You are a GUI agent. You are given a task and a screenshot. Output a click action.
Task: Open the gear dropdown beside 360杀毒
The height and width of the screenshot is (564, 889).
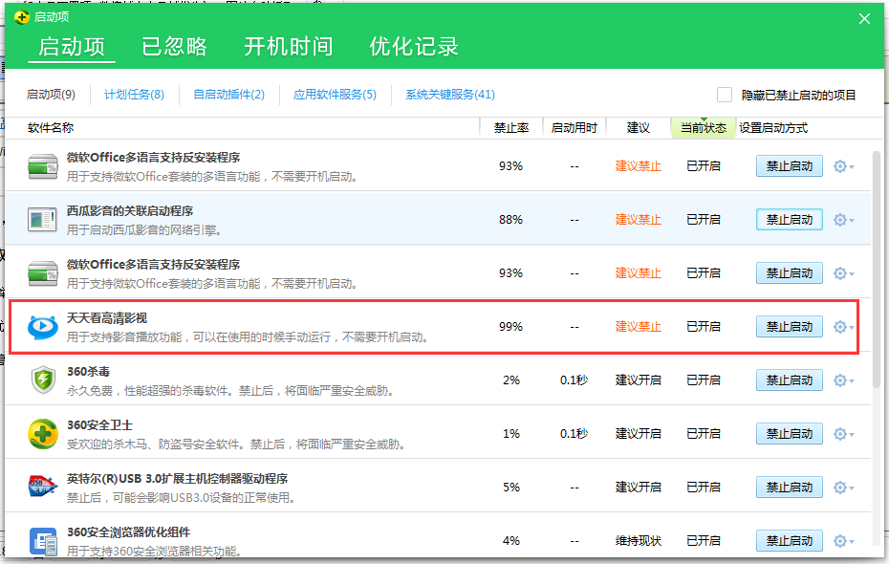click(838, 380)
